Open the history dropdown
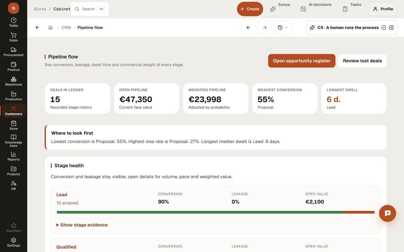The width and height of the screenshot is (404, 252). (282, 27)
